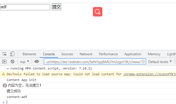
Task: Switch to the Elements tab
Action: [x=29, y=54]
